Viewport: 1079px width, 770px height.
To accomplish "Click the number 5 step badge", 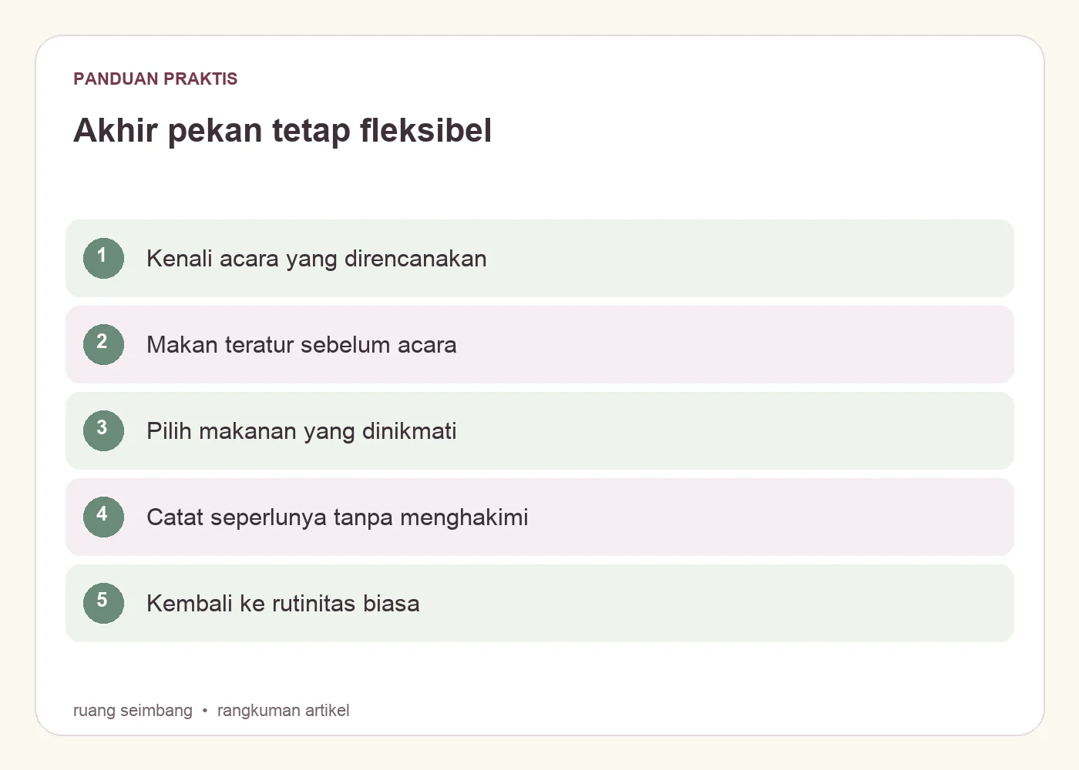I will pos(103,603).
